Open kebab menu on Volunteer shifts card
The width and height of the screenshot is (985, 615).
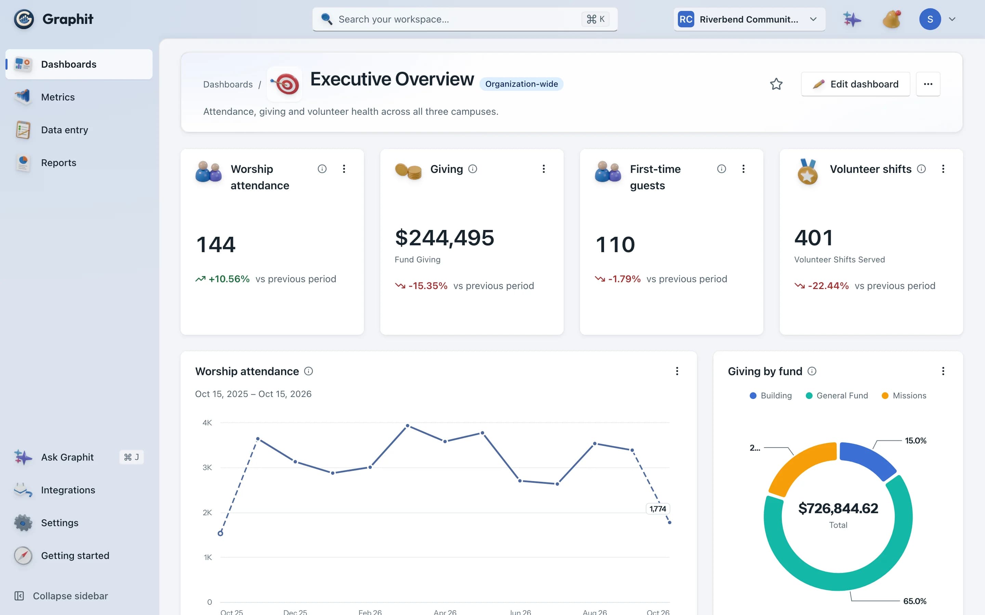pos(943,169)
